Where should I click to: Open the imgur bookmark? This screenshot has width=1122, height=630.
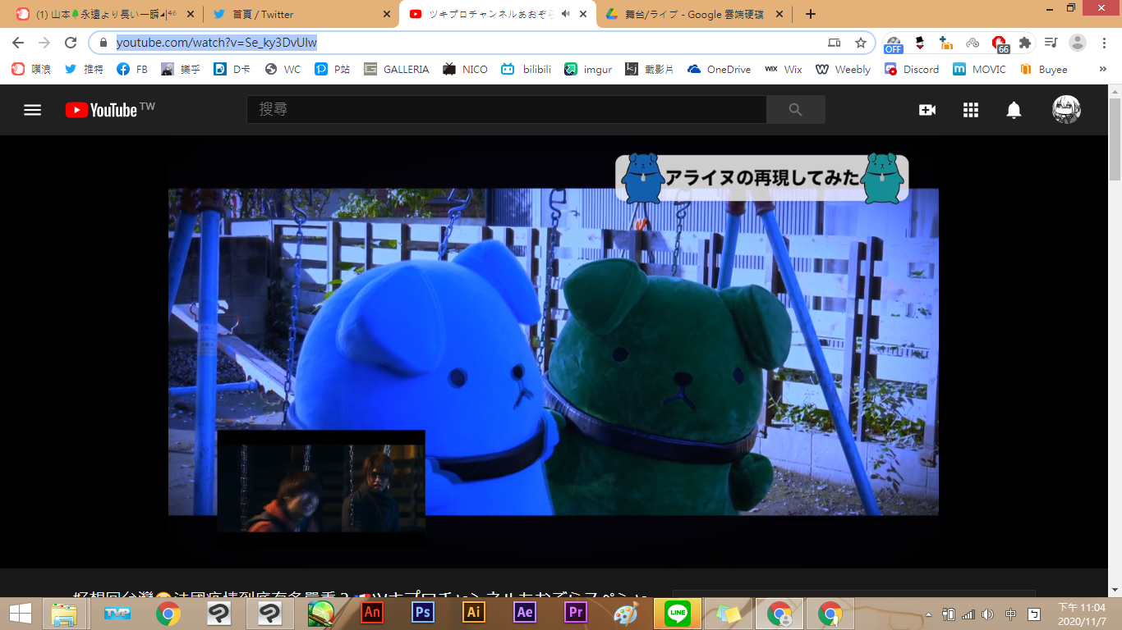point(588,70)
